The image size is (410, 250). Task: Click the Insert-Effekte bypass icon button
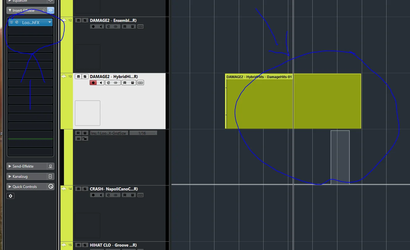51,10
